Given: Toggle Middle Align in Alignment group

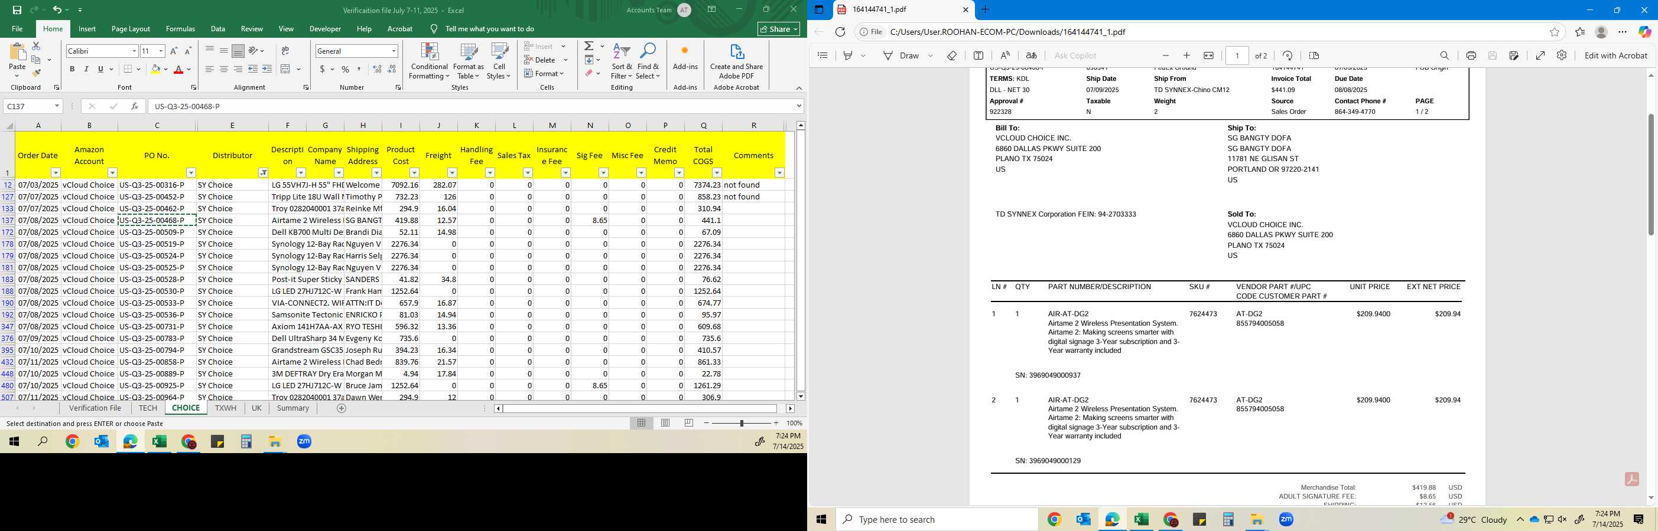Looking at the screenshot, I should [x=223, y=51].
